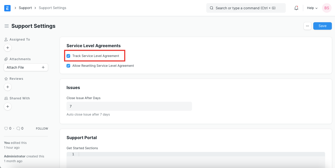Click the comment count indicator
The image size is (335, 168).
(19, 128)
